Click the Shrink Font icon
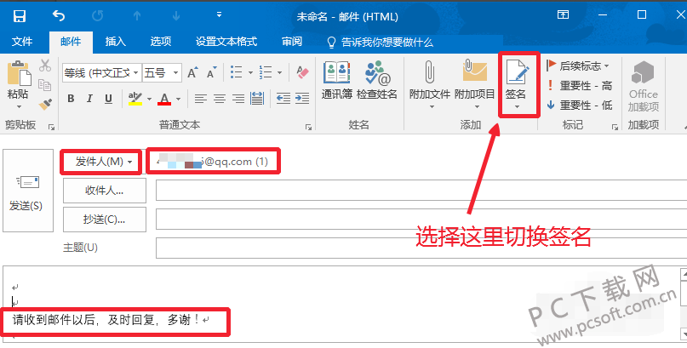Viewport: 687px width, 348px height. [x=212, y=72]
